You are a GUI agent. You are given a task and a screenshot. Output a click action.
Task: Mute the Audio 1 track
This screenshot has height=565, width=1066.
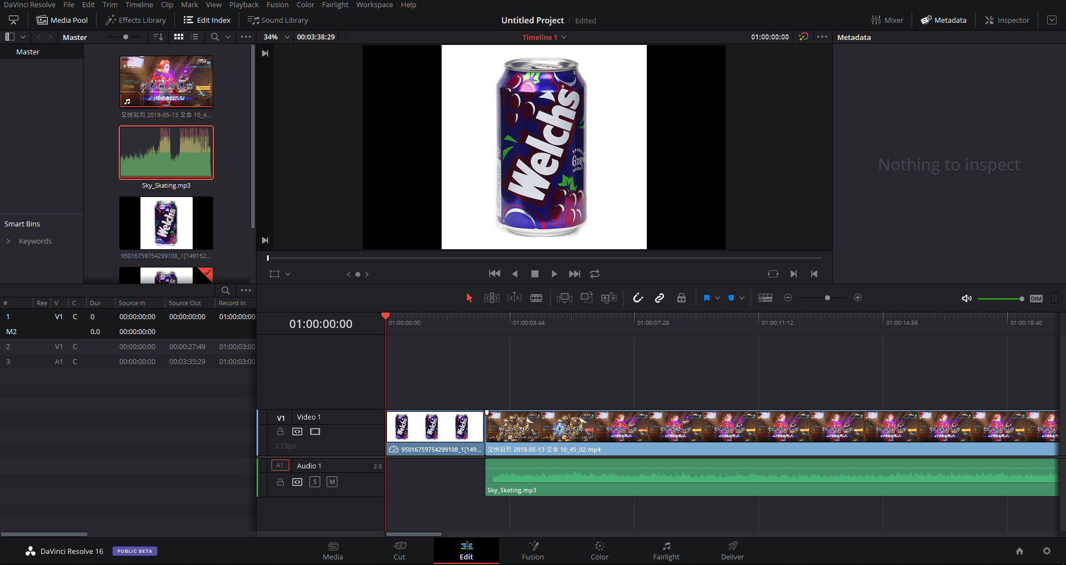point(332,482)
